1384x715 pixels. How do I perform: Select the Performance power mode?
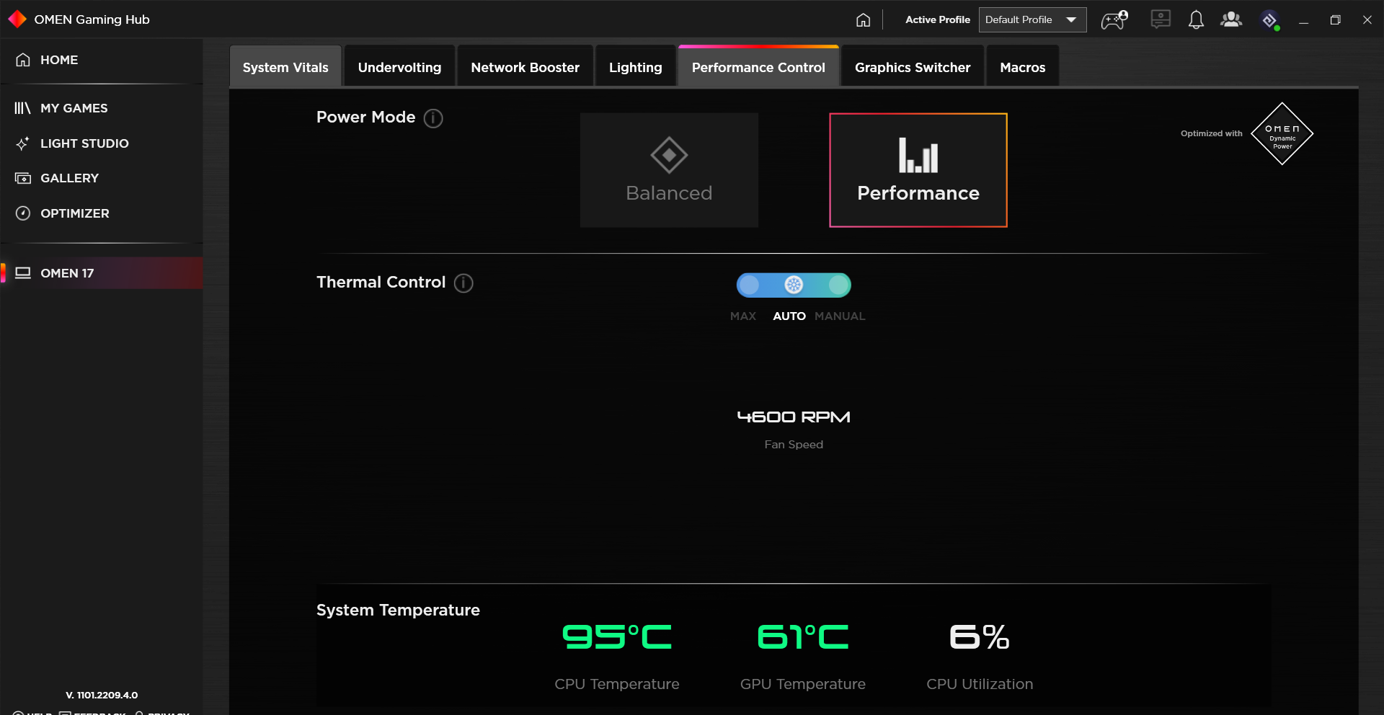pos(918,170)
